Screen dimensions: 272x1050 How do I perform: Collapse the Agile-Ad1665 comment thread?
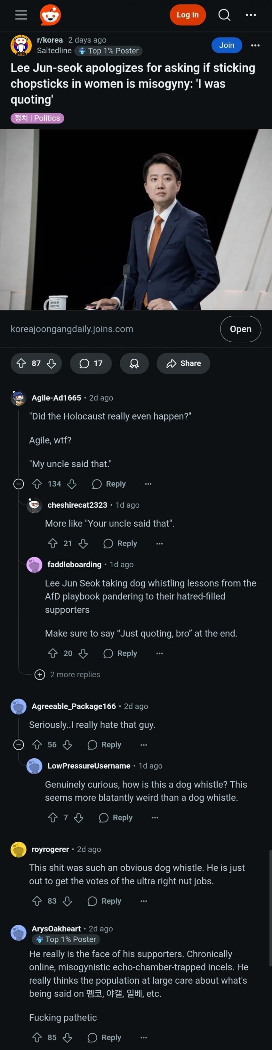click(x=19, y=484)
